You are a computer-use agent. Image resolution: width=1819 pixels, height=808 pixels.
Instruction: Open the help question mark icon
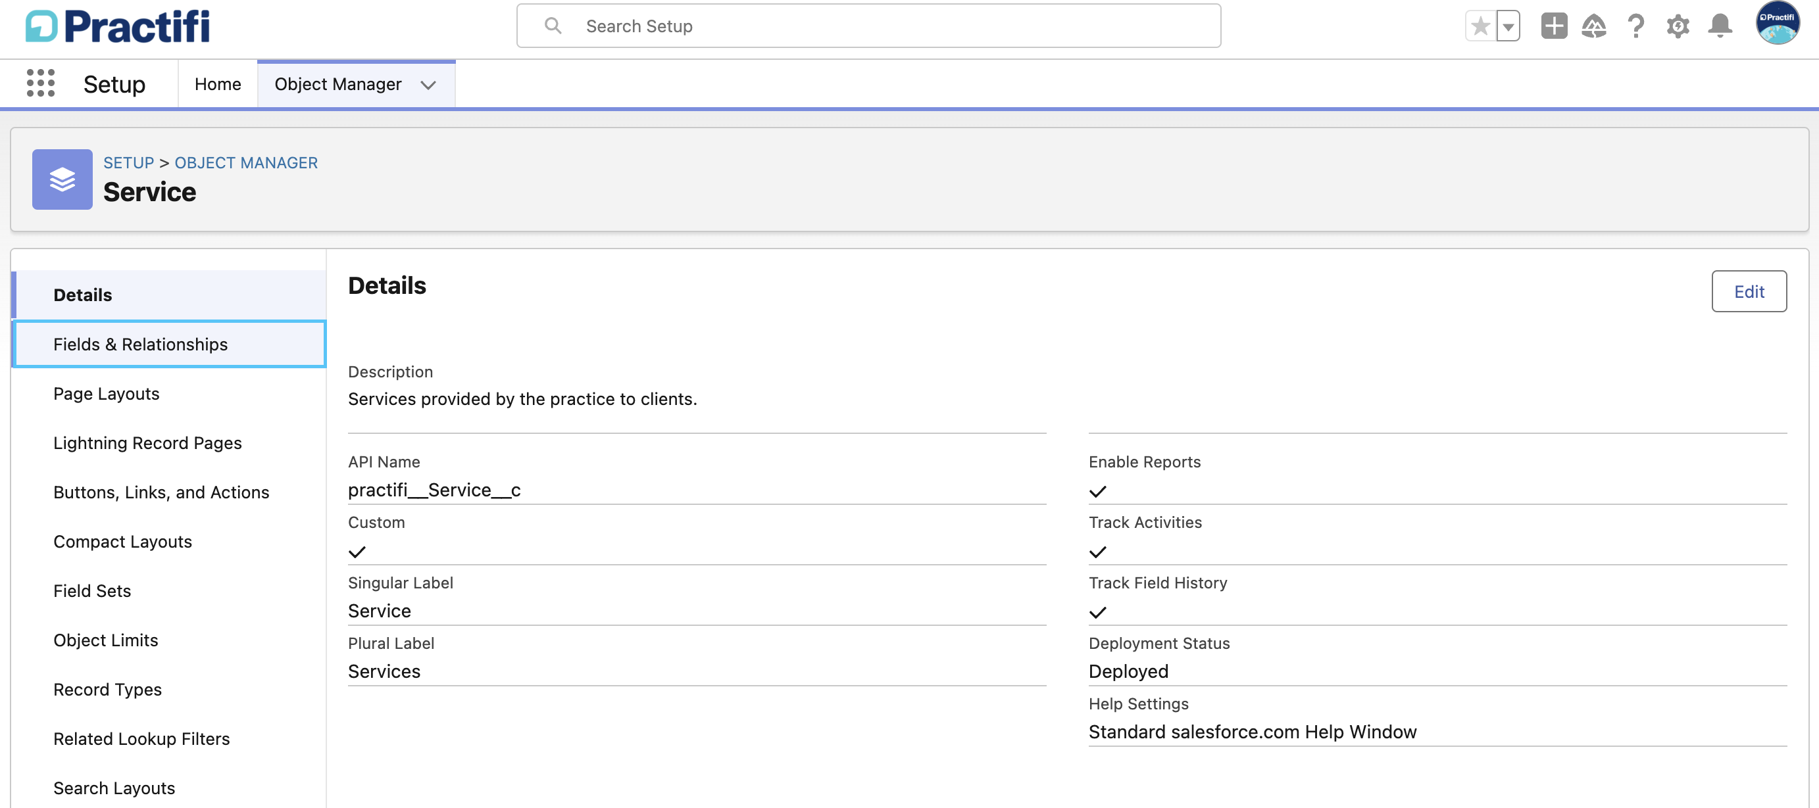[x=1635, y=26]
